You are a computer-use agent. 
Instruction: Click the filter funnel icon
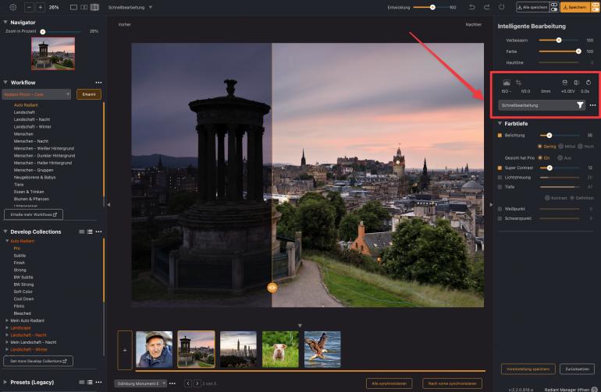[x=580, y=104]
